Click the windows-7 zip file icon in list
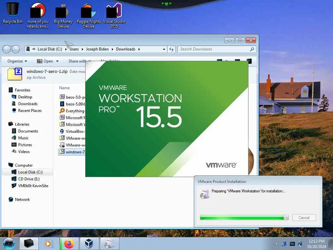333x250 pixels. coord(62,152)
